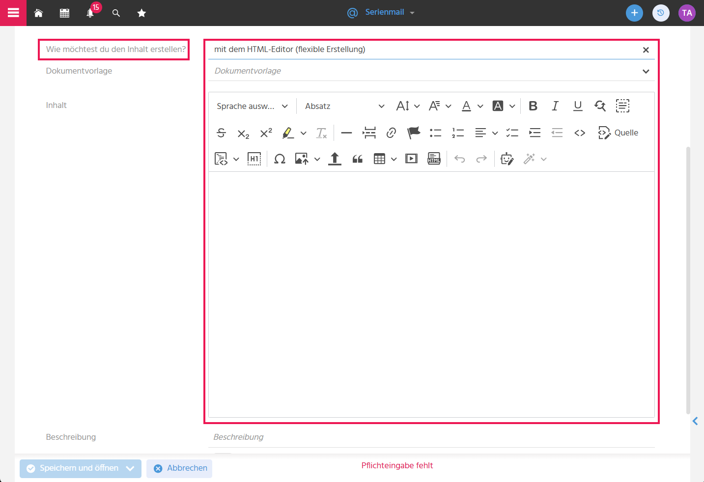Image resolution: width=704 pixels, height=482 pixels.
Task: Increase the indent
Action: click(x=535, y=133)
